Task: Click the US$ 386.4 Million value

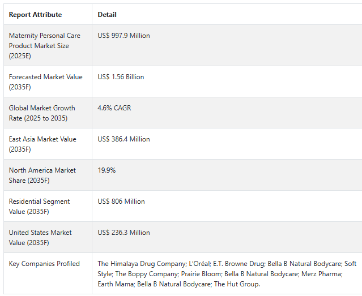Action: (123, 139)
